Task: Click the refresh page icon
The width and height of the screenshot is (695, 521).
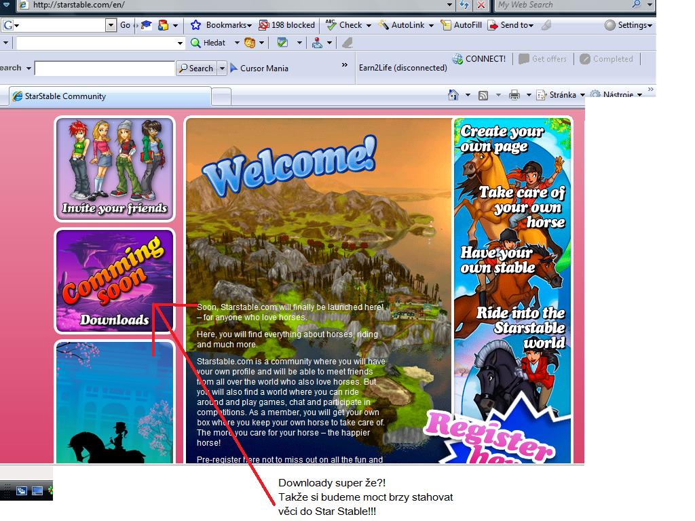Action: point(464,5)
